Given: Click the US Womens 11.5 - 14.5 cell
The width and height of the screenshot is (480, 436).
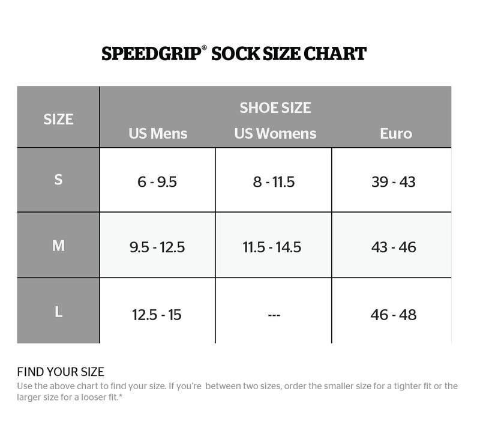Looking at the screenshot, I should click(272, 247).
